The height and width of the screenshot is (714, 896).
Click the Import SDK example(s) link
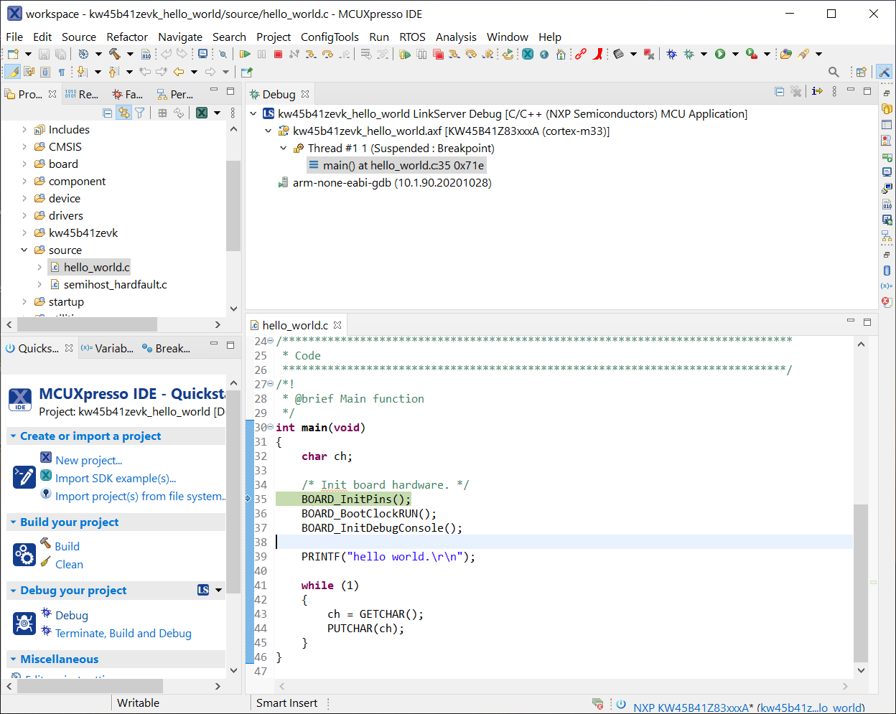[116, 479]
